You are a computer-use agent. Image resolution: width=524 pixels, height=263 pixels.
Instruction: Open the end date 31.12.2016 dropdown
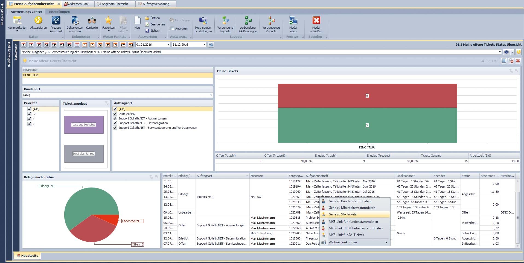[x=204, y=45]
